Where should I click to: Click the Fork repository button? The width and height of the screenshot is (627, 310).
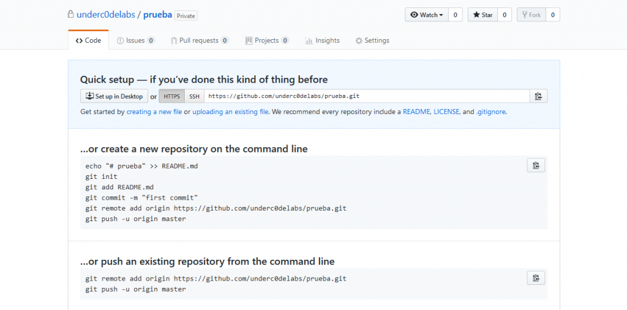pyautogui.click(x=531, y=15)
